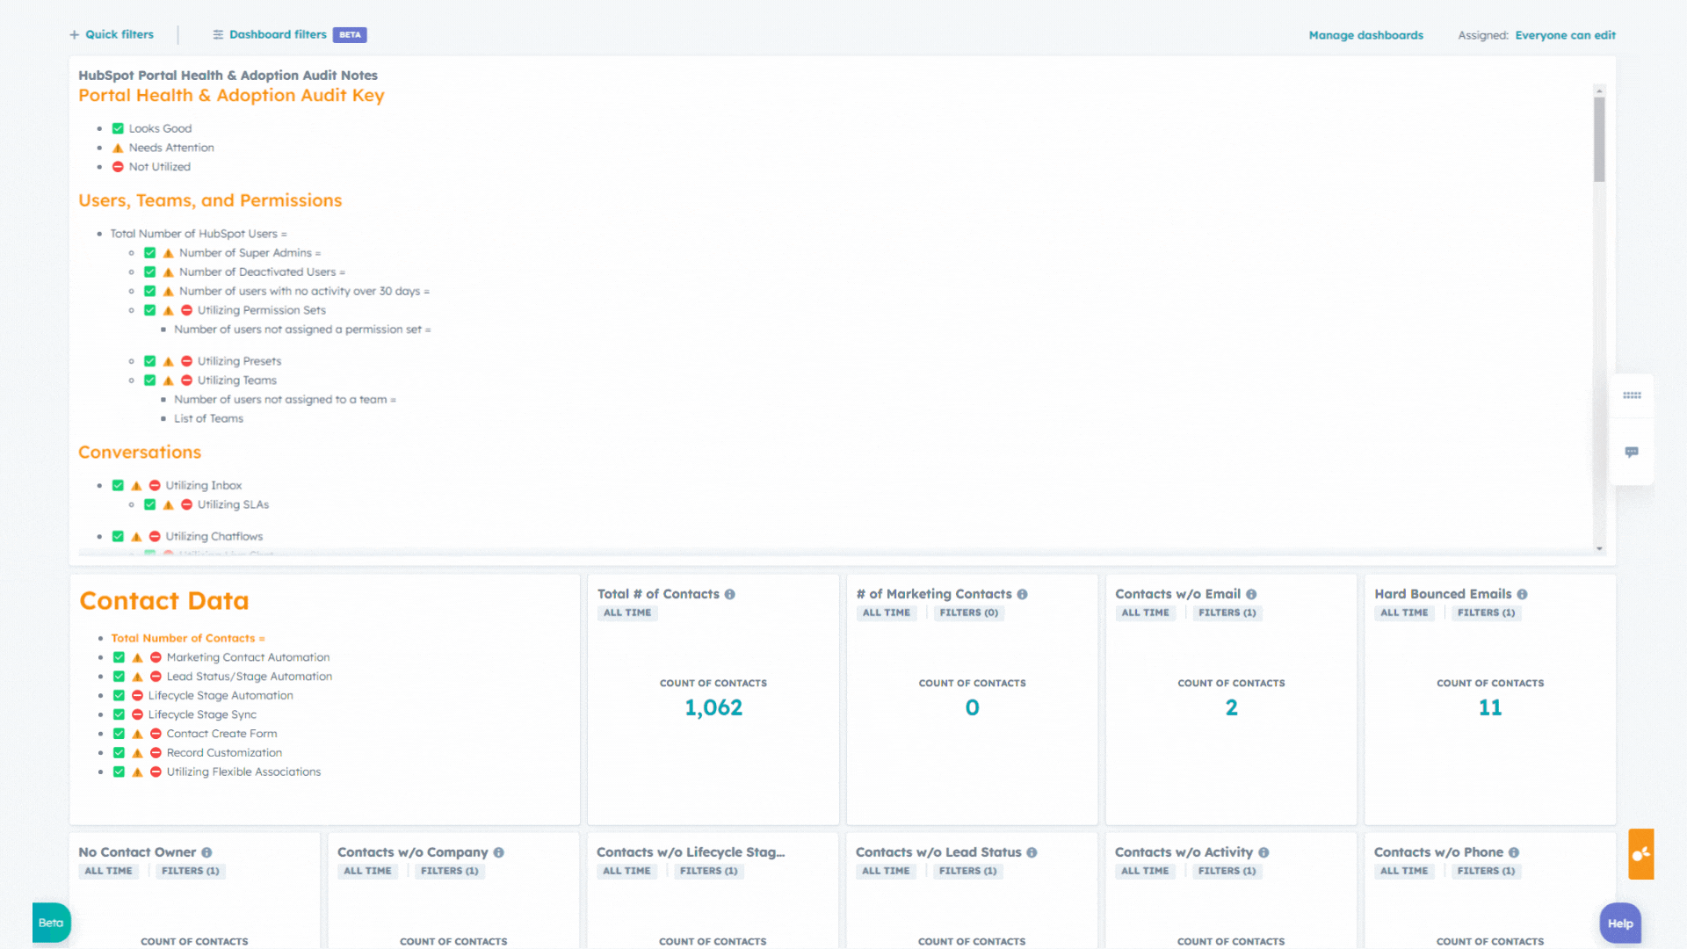Screen dimensions: 1687x949
Task: Open the Help button
Action: coord(1620,924)
